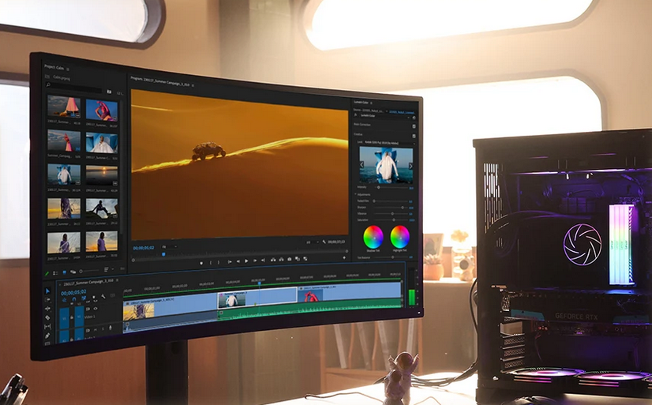The width and height of the screenshot is (652, 405).
Task: Select the Project: Calm panel tab
Action: (x=54, y=69)
